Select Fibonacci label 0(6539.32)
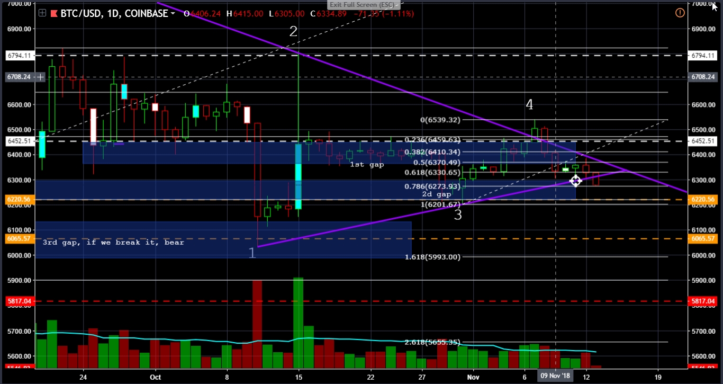This screenshot has height=384, width=723. point(440,120)
